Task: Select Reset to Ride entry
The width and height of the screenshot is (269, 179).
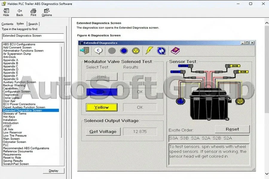Action: [12, 158]
